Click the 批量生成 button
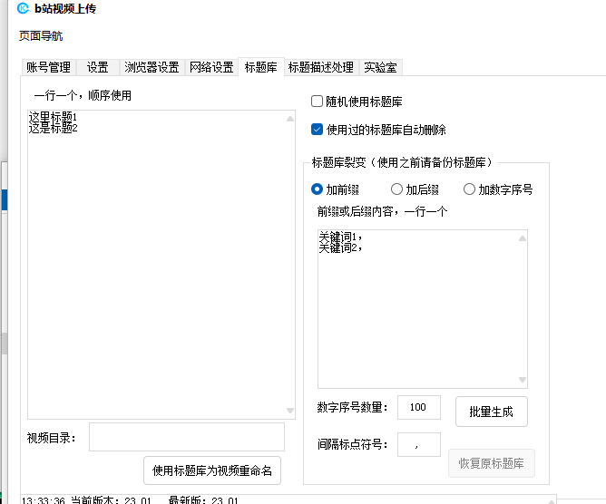The width and height of the screenshot is (606, 504). tap(492, 412)
